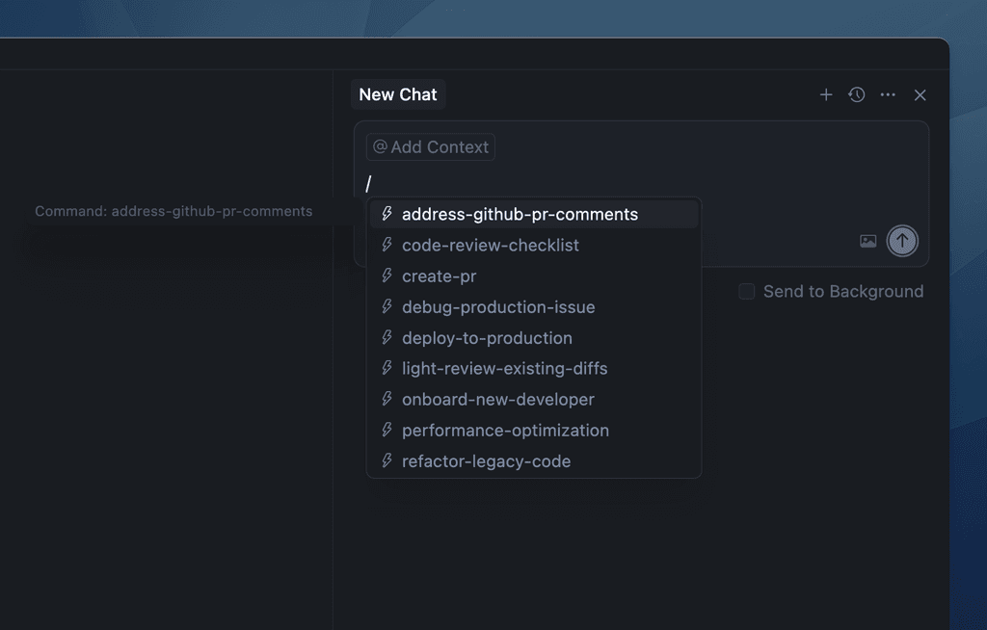Select the debug-production-issue command
This screenshot has width=987, height=630.
click(498, 306)
